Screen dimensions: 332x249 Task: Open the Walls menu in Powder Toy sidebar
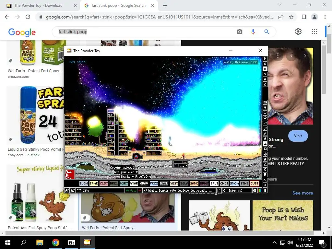[x=265, y=102]
